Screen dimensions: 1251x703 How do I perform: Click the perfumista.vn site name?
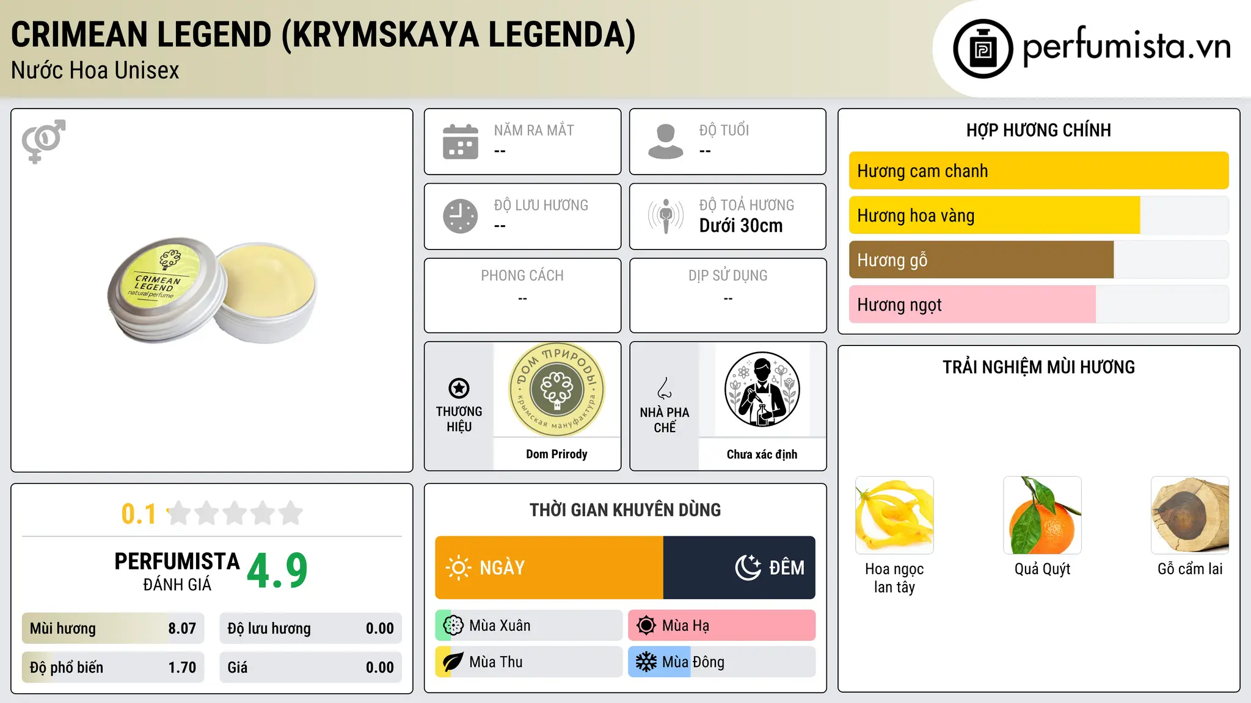pyautogui.click(x=1126, y=47)
